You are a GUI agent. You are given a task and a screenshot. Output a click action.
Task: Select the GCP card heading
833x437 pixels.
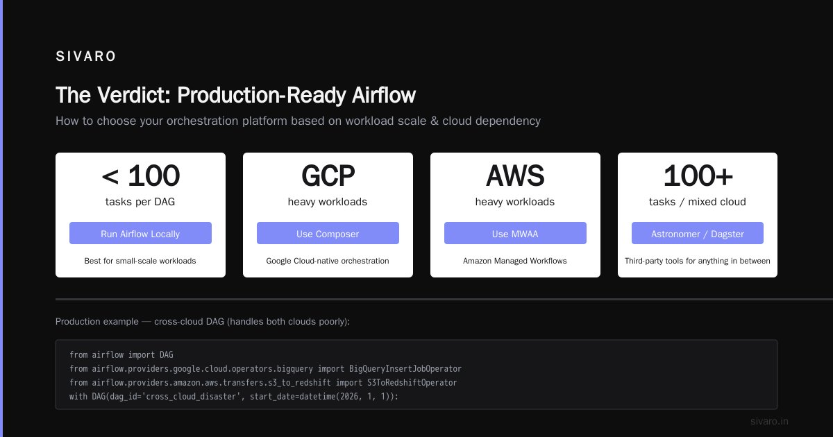coord(328,176)
